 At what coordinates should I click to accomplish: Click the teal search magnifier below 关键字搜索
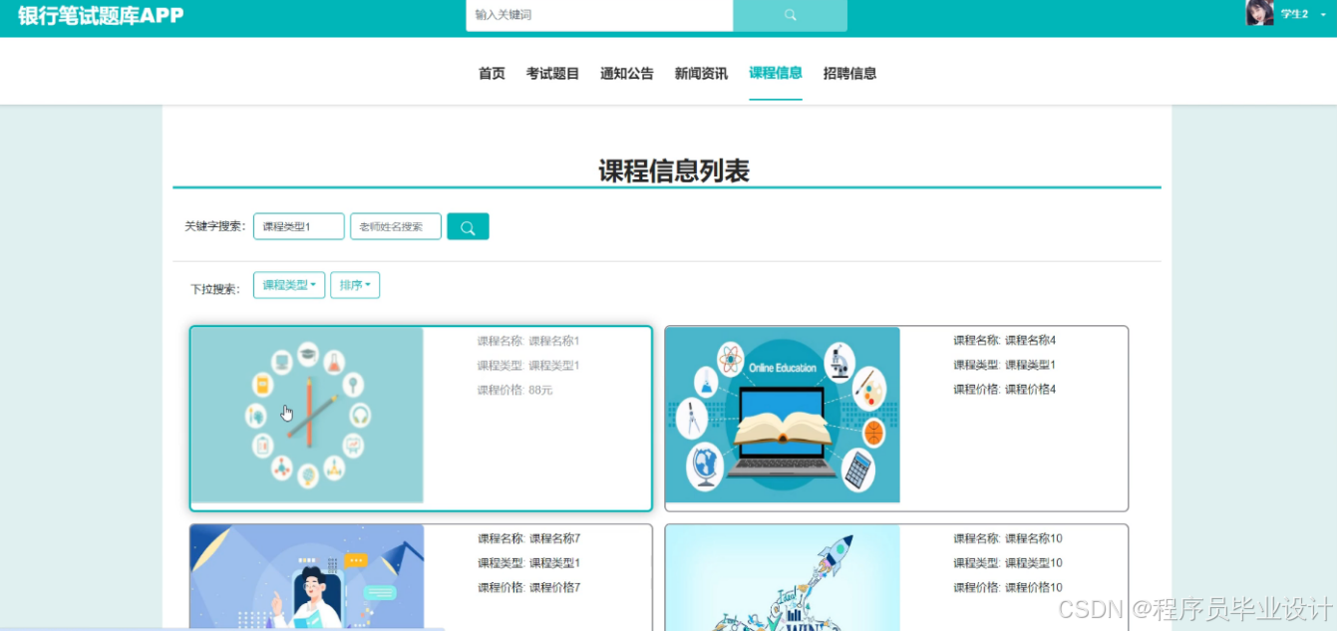pyautogui.click(x=468, y=226)
